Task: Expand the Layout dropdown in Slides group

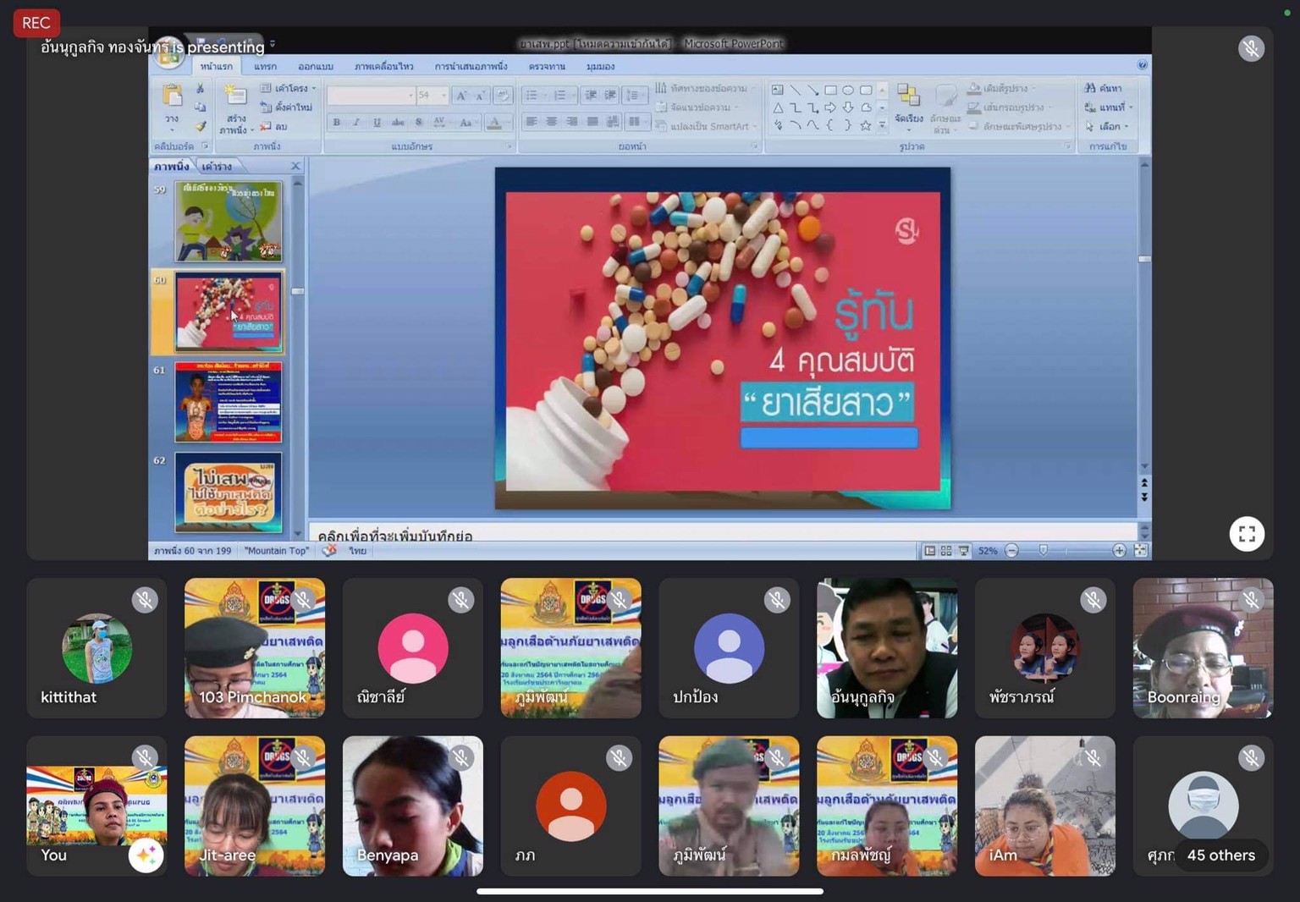Action: [313, 88]
